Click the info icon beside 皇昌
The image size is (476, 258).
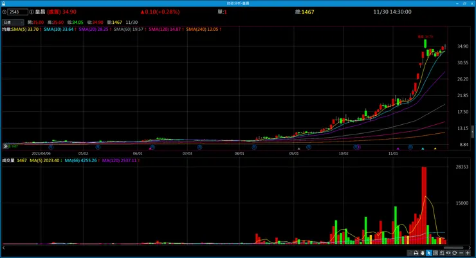click(x=32, y=12)
